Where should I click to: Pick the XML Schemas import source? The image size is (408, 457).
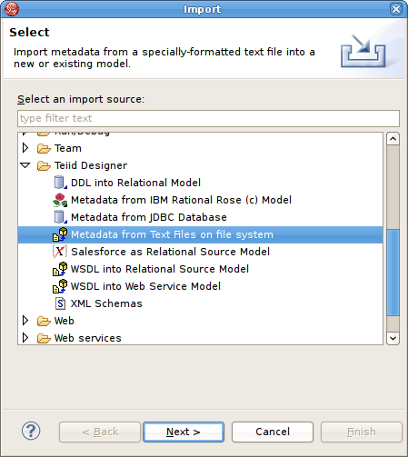click(106, 303)
